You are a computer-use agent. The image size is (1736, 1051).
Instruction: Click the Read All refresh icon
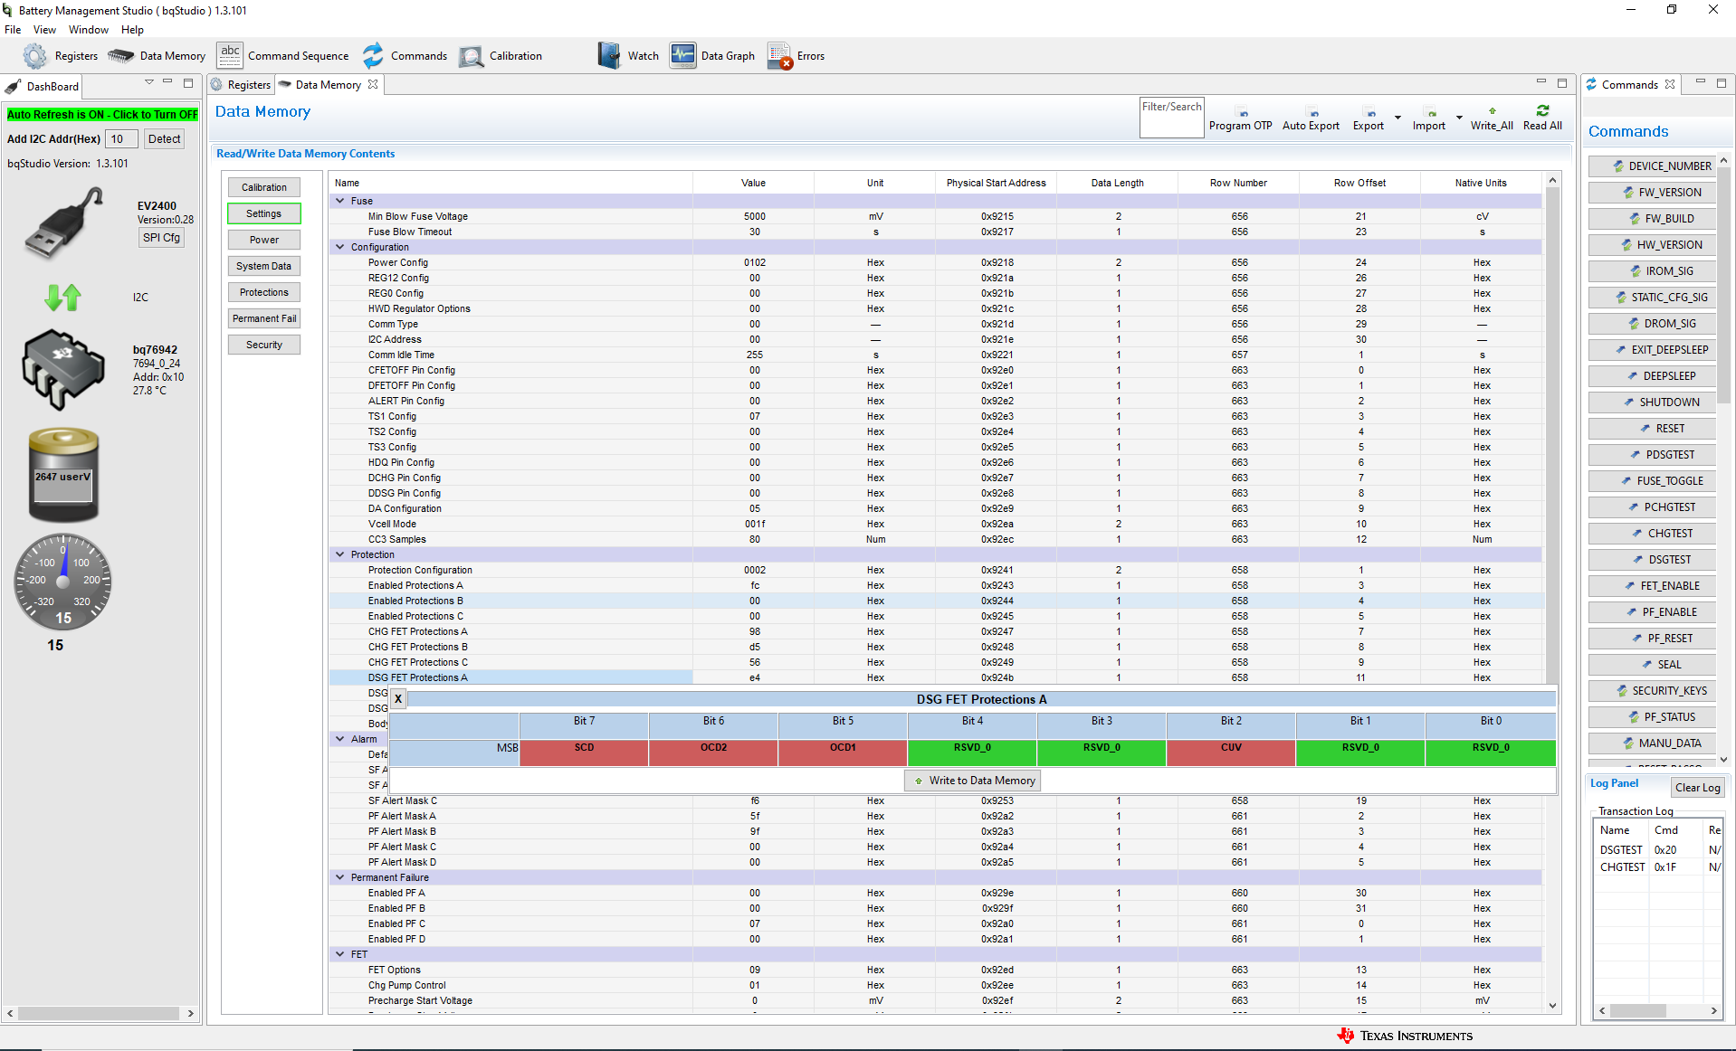[1543, 110]
